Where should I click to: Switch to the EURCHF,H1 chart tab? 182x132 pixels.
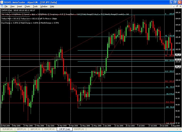49,129
